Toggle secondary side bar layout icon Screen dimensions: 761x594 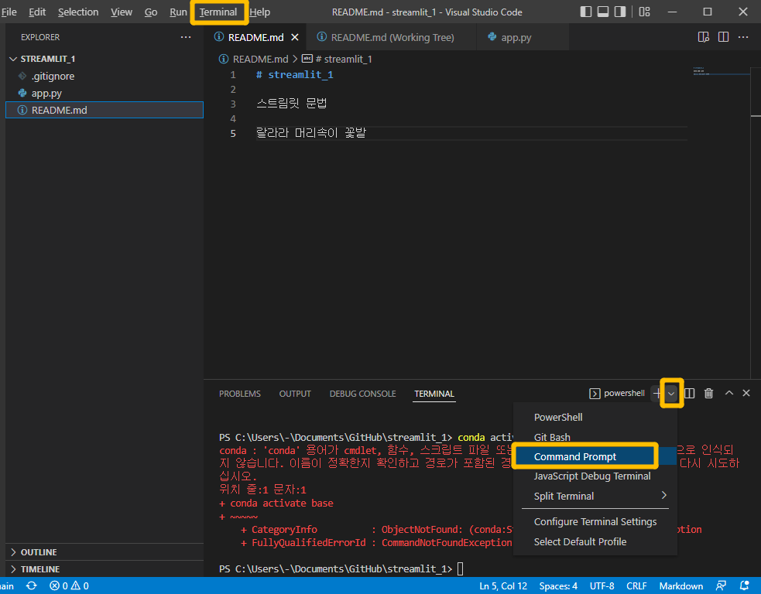click(620, 12)
